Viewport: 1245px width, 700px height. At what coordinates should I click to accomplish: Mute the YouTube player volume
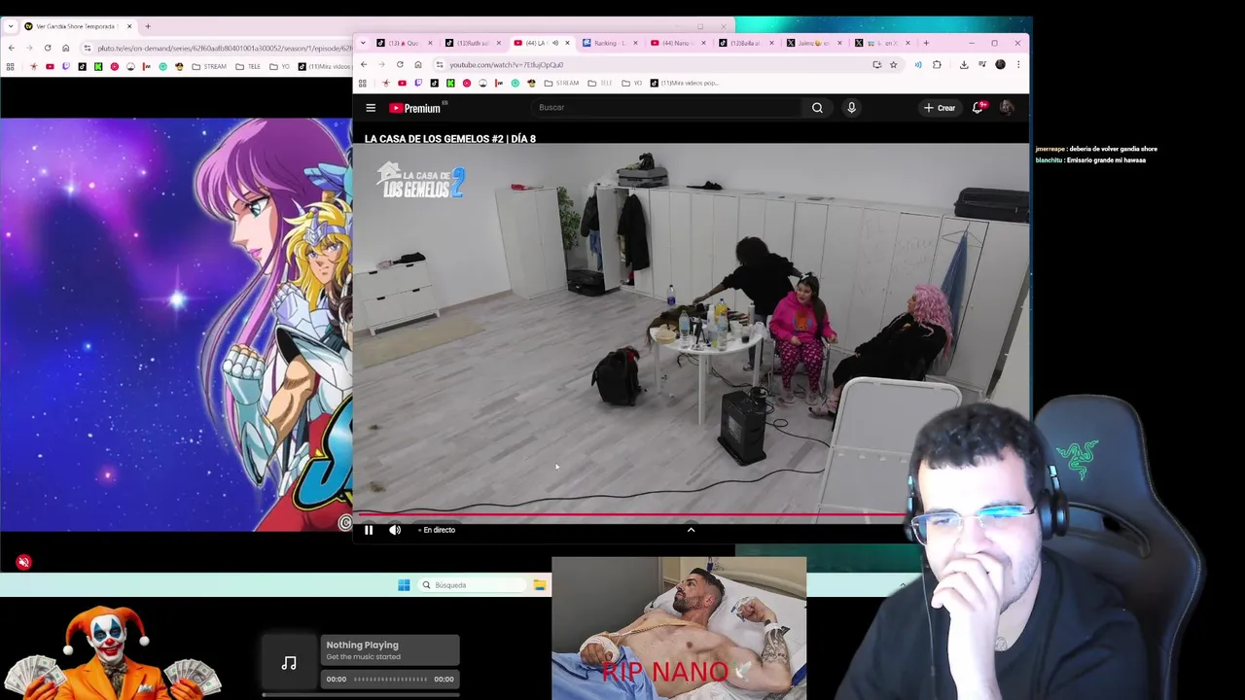395,530
